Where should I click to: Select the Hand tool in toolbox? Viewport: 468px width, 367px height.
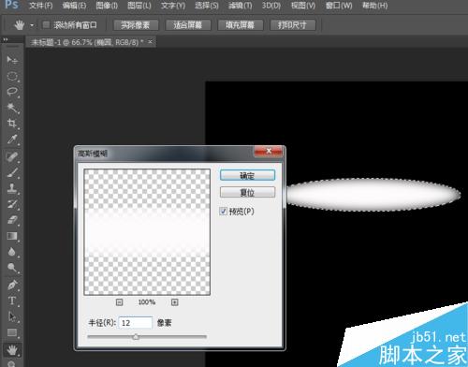(12, 350)
